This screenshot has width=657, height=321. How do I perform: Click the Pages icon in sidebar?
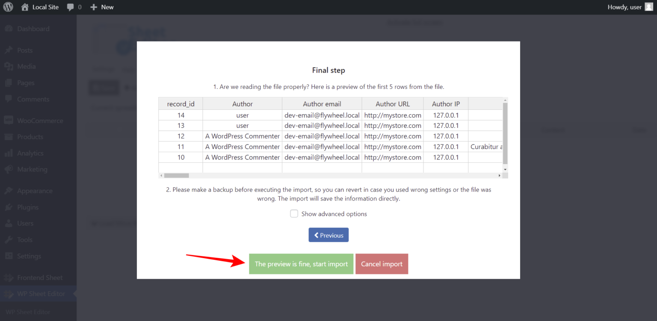coord(9,82)
